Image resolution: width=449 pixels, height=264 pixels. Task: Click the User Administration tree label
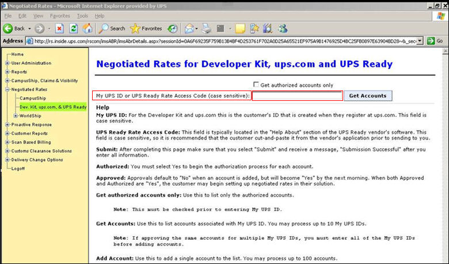click(x=31, y=63)
